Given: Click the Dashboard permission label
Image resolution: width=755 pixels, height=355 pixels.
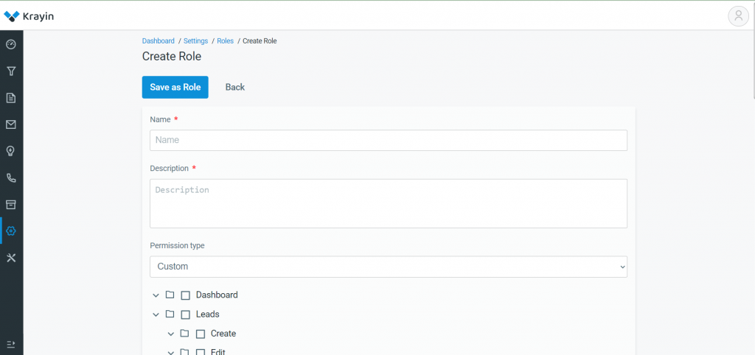Looking at the screenshot, I should point(217,295).
